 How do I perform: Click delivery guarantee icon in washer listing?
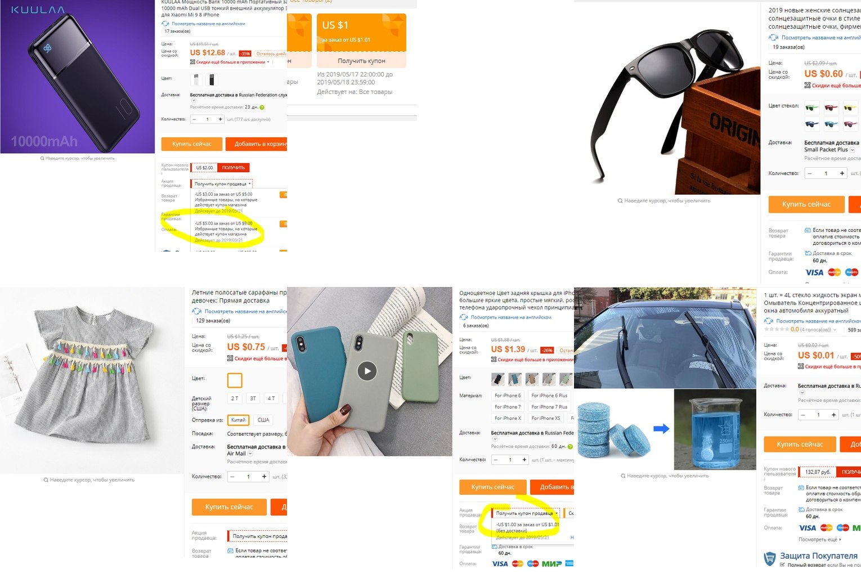coord(801,509)
